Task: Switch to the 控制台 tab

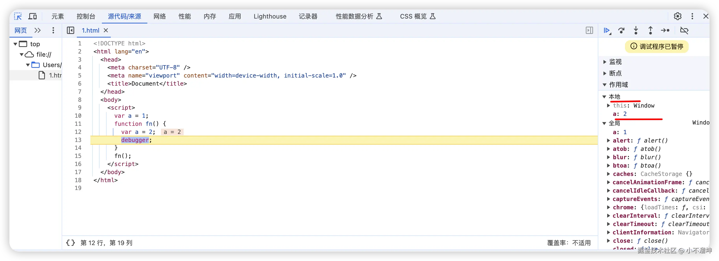Action: click(86, 16)
